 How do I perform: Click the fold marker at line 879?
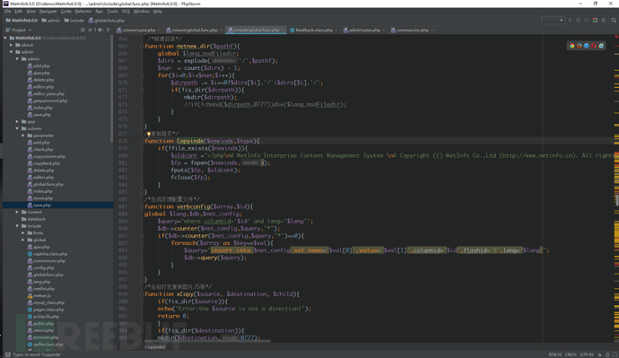tap(142, 148)
